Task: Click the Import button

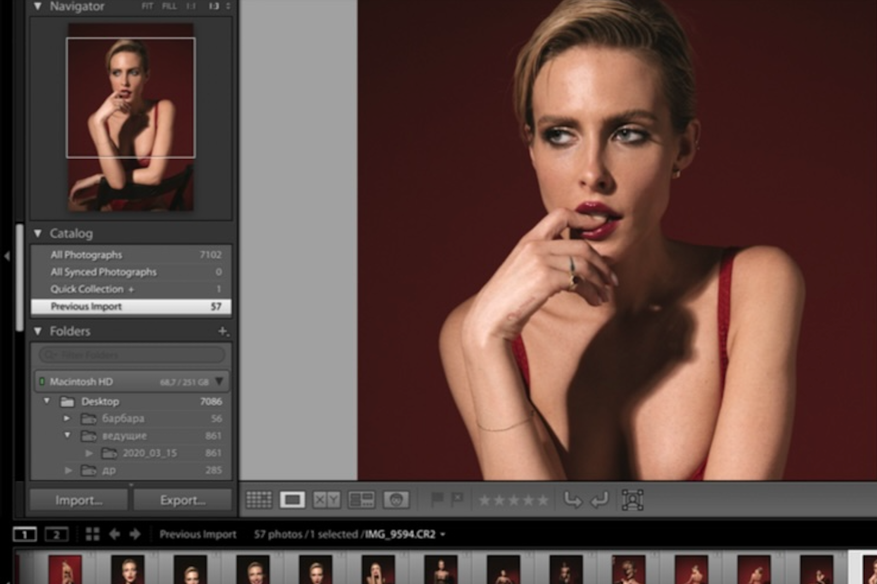Action: pyautogui.click(x=79, y=500)
